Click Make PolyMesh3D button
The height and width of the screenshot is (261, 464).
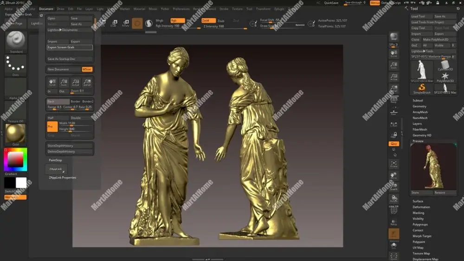(x=439, y=39)
